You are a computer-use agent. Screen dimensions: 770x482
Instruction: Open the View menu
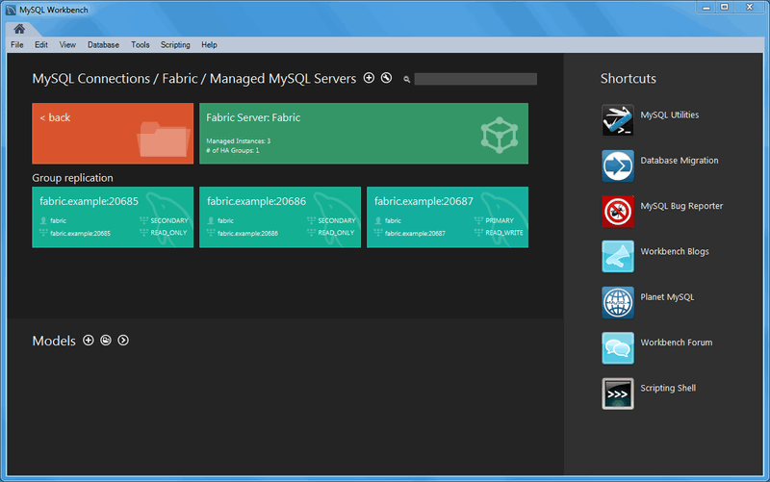(67, 44)
